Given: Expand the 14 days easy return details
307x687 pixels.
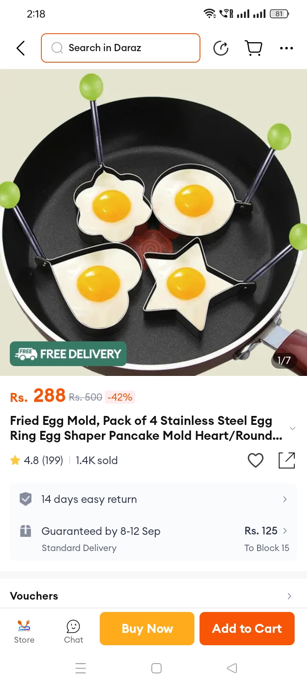Looking at the screenshot, I should point(153,499).
